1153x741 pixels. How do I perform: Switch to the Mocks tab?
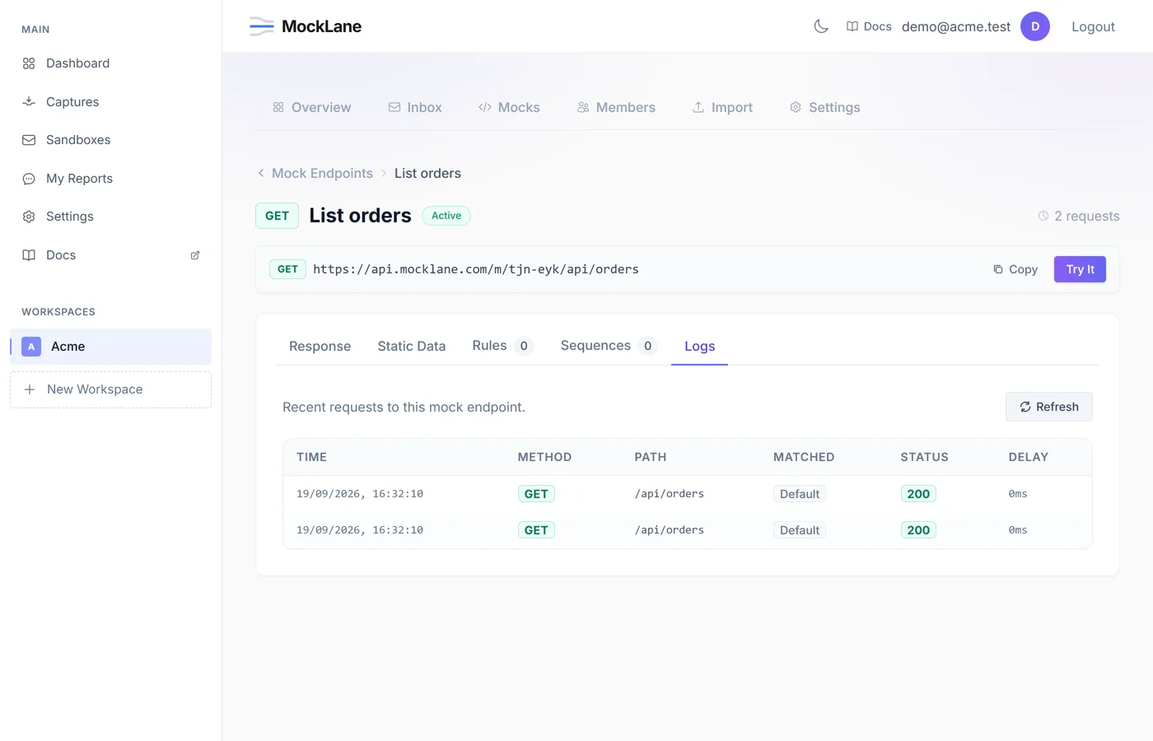(x=509, y=107)
